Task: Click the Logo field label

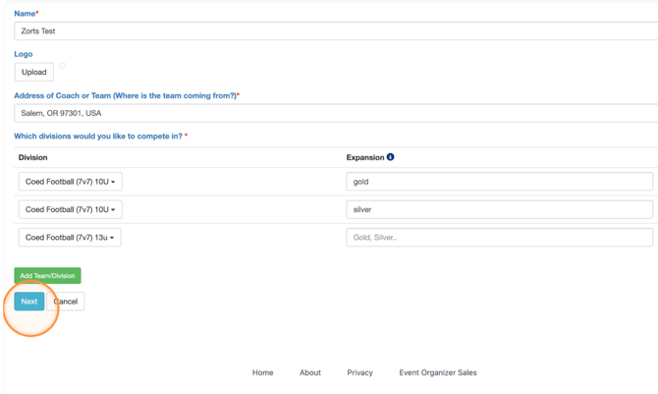Action: point(24,54)
